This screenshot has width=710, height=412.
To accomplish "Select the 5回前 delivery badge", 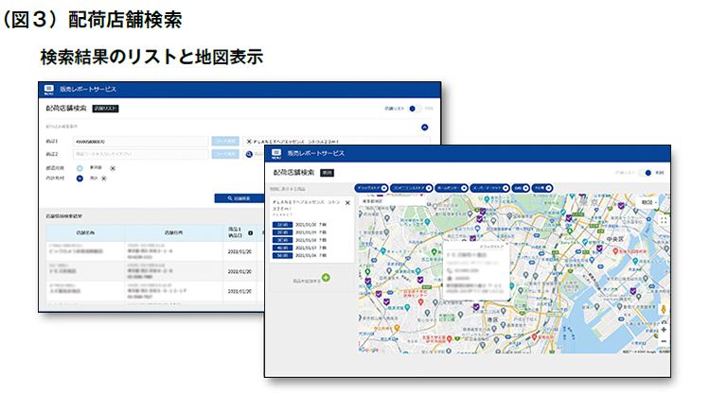I will point(282,255).
